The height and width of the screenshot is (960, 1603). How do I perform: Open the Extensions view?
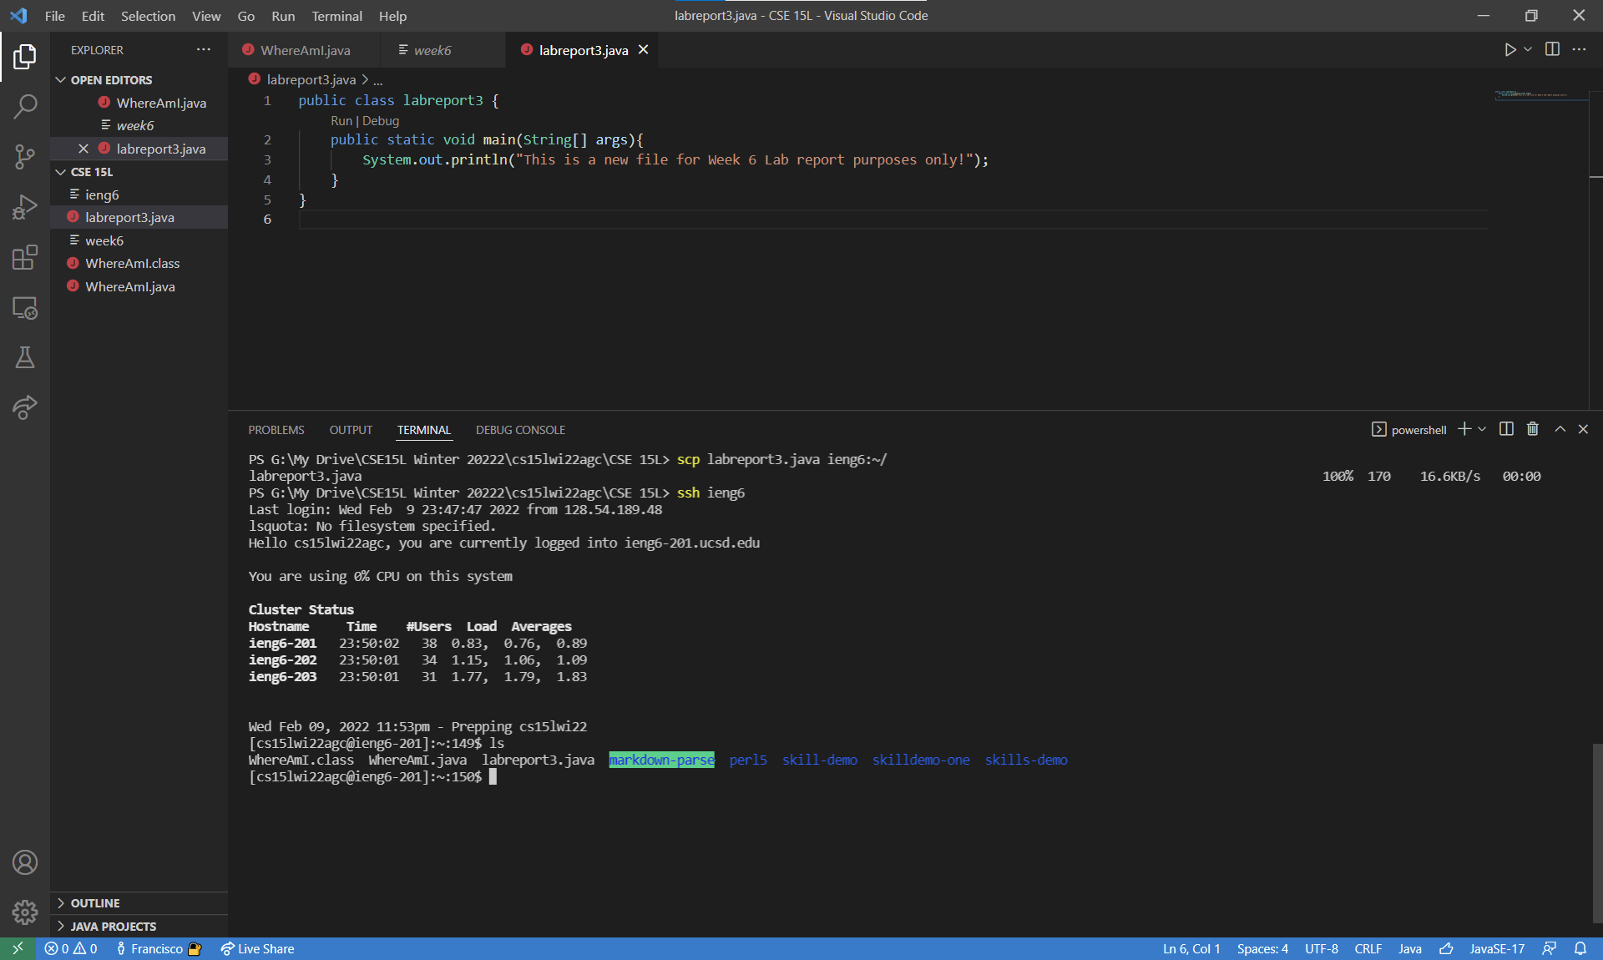point(25,257)
